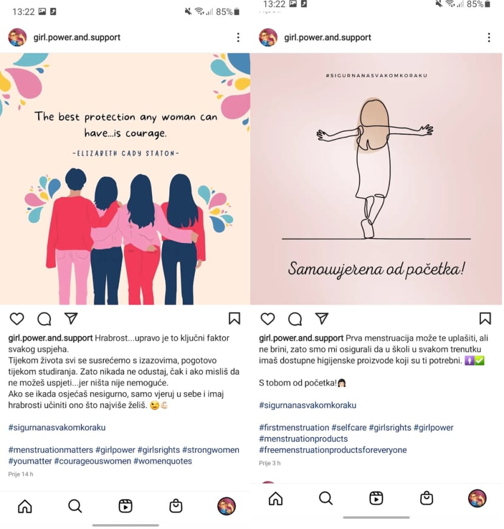Save the courage quote post with bookmark

tap(234, 318)
